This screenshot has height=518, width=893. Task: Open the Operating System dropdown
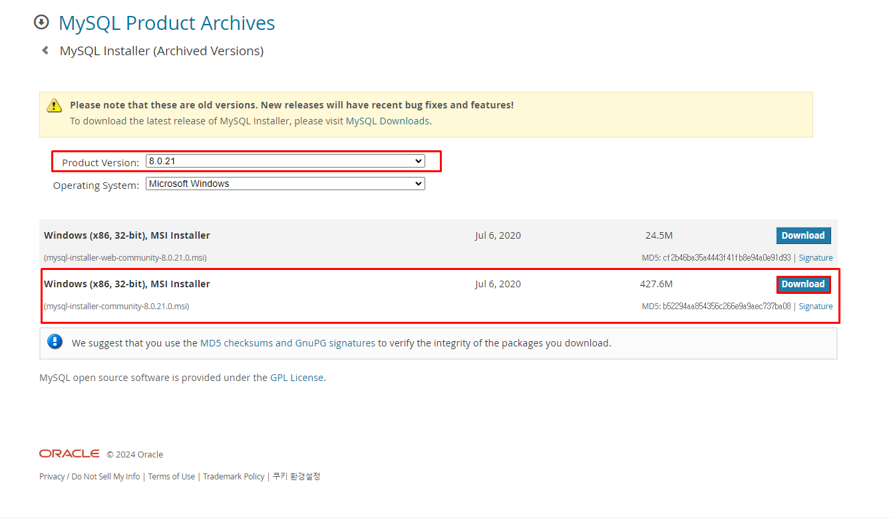[x=285, y=184]
